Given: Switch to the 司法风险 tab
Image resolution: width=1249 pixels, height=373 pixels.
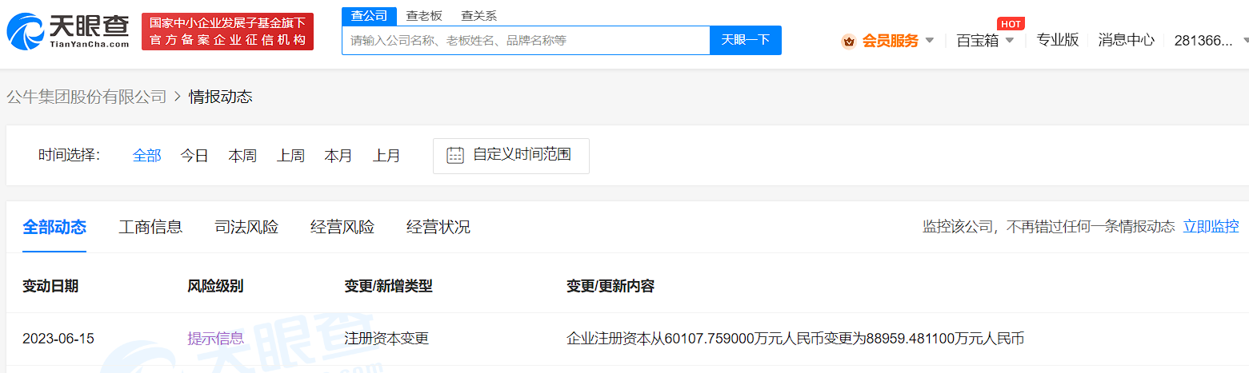Looking at the screenshot, I should coord(246,227).
